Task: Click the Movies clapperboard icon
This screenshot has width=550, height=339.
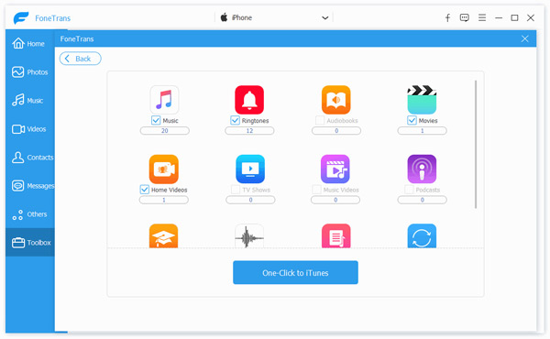Action: pos(422,100)
